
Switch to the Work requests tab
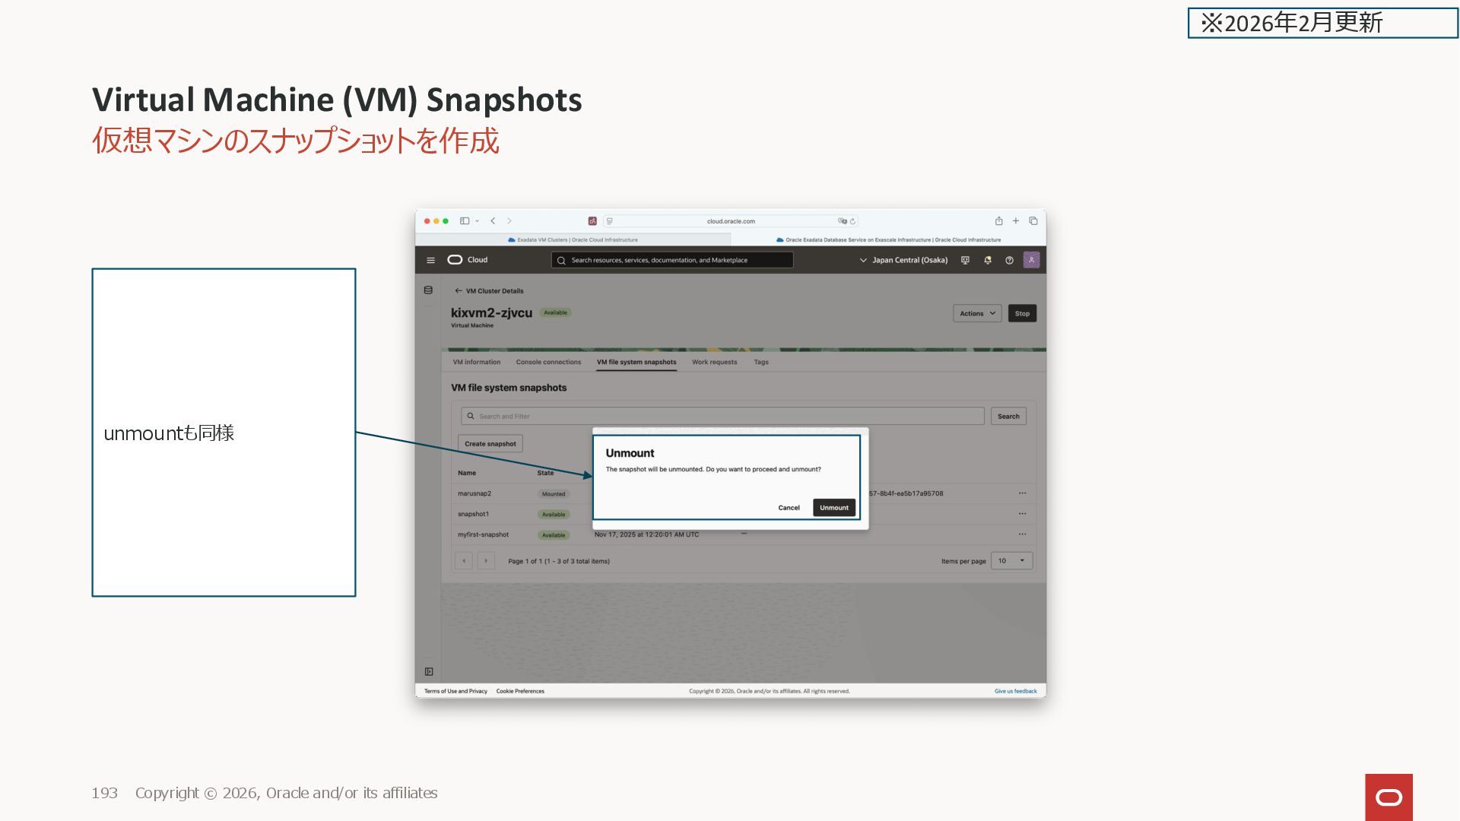(x=714, y=362)
